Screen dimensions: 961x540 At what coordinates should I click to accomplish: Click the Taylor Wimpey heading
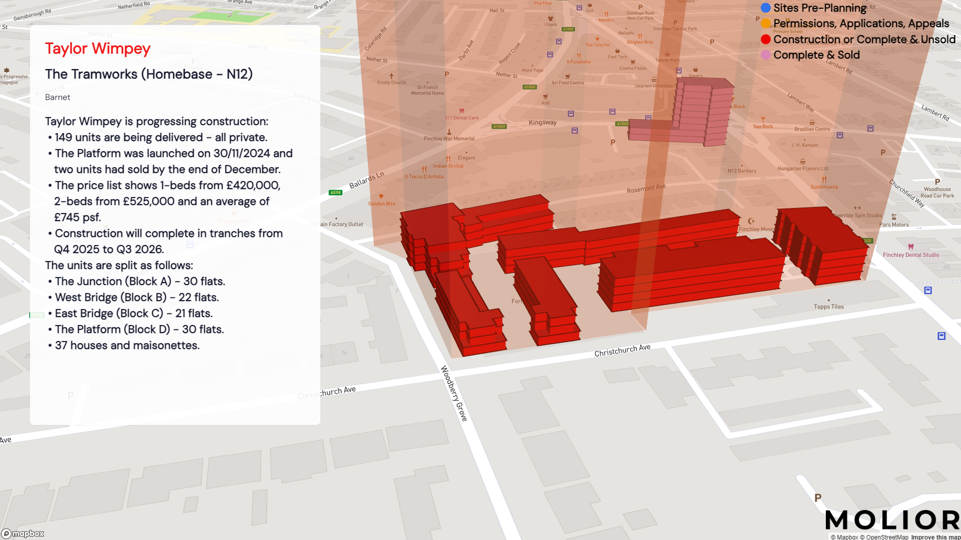(98, 48)
